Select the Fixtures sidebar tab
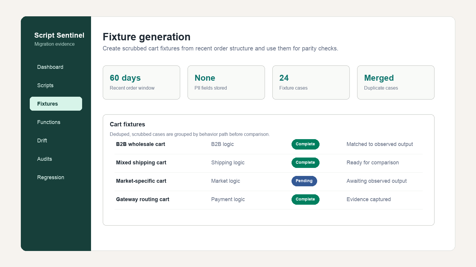476x267 pixels. coord(56,104)
